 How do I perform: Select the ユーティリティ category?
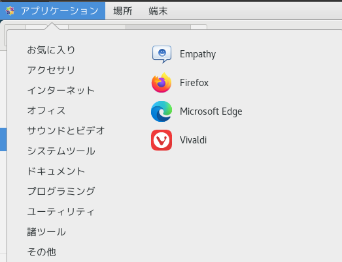coord(61,212)
